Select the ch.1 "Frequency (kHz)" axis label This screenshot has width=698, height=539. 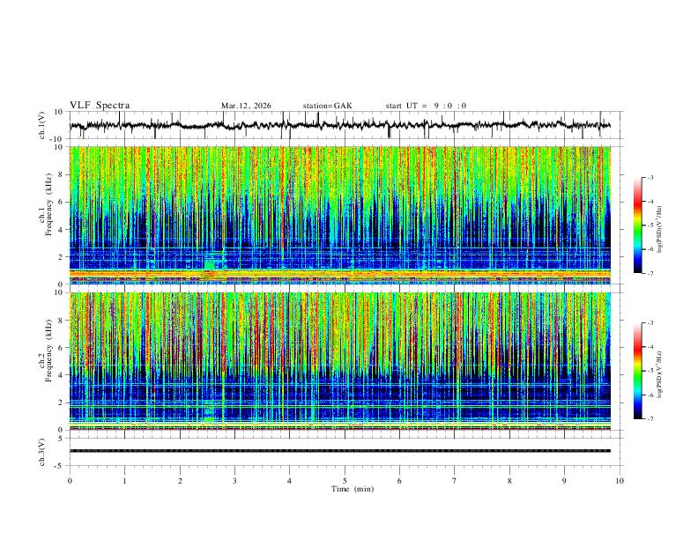tap(48, 204)
